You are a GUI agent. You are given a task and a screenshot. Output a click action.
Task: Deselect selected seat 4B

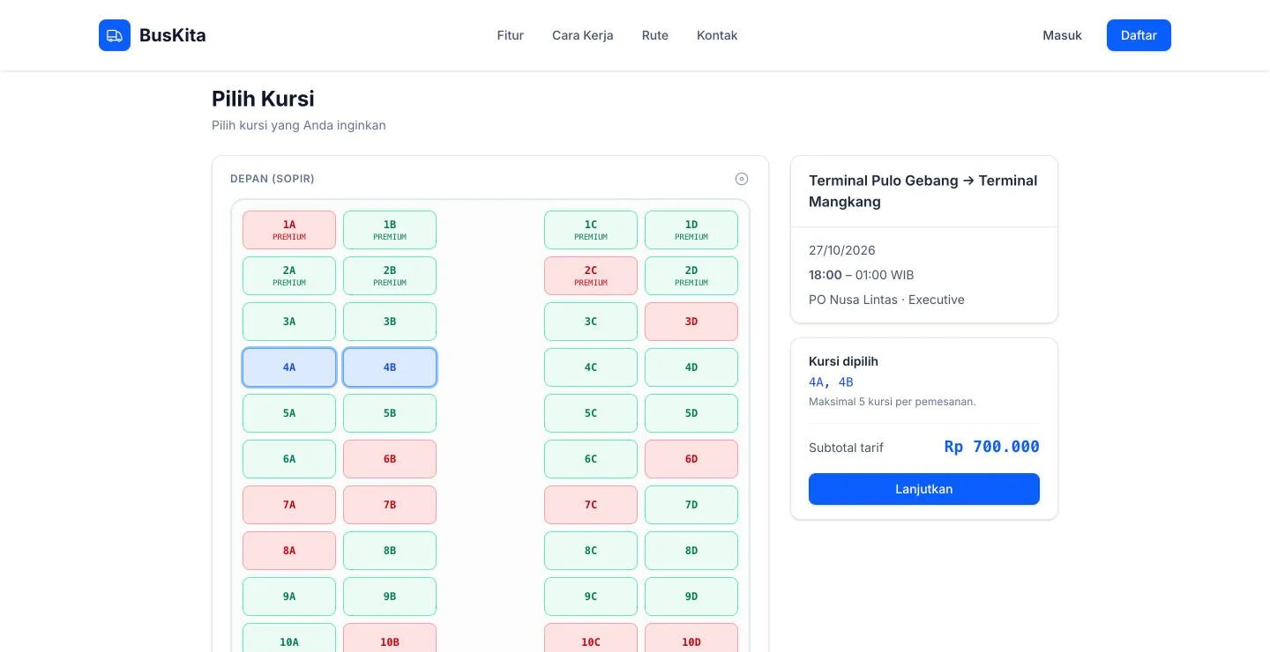(390, 367)
